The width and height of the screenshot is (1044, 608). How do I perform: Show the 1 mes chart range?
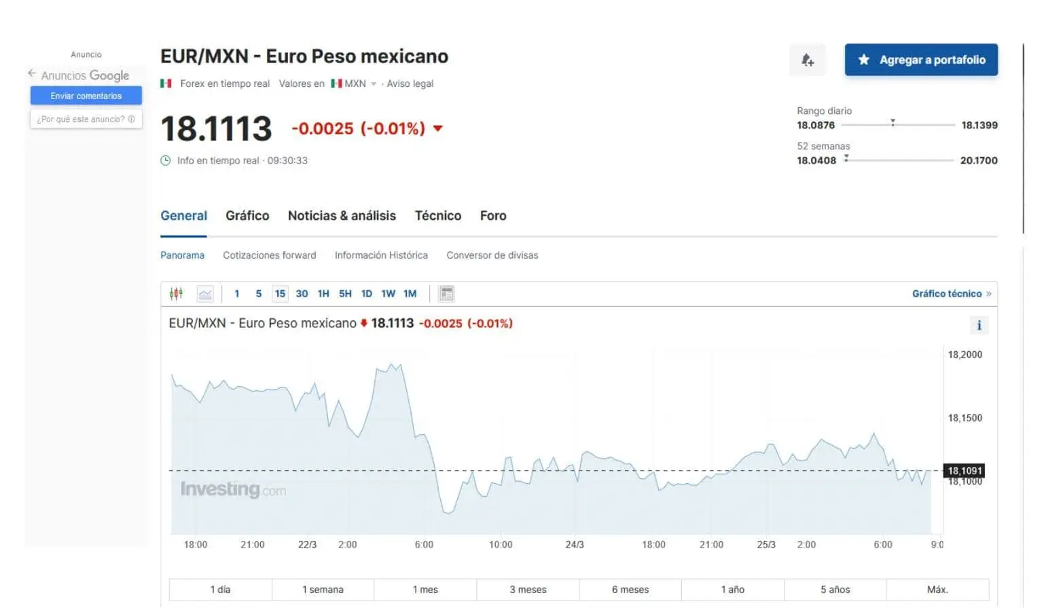[x=425, y=590]
